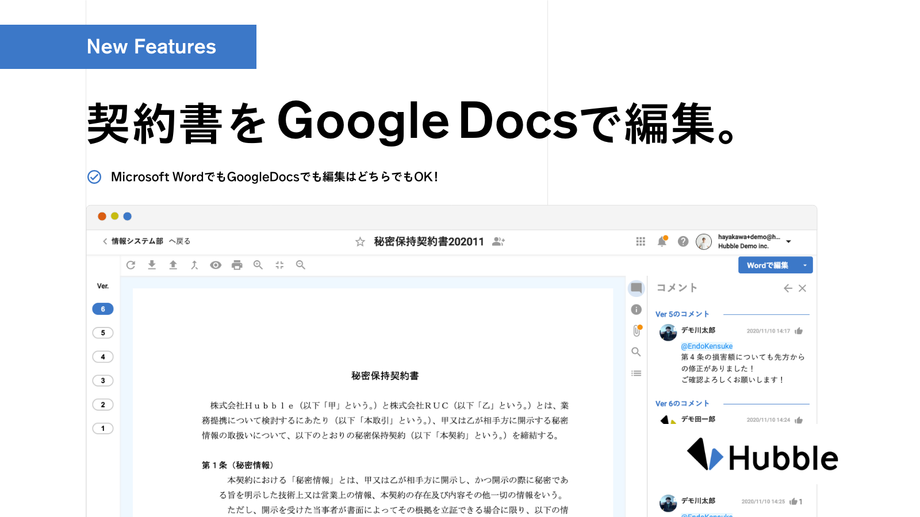Click デモ川太郎's avatar on 14:25 comment
The height and width of the screenshot is (517, 920).
point(668,503)
